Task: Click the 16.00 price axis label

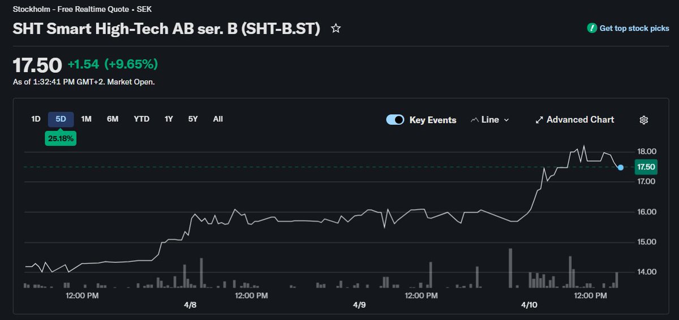Action: tap(647, 212)
